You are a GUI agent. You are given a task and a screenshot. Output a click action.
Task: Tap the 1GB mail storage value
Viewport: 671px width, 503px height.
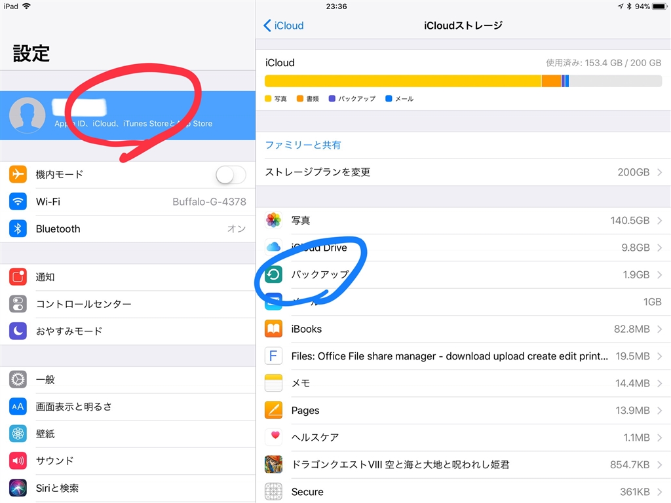[x=652, y=302]
